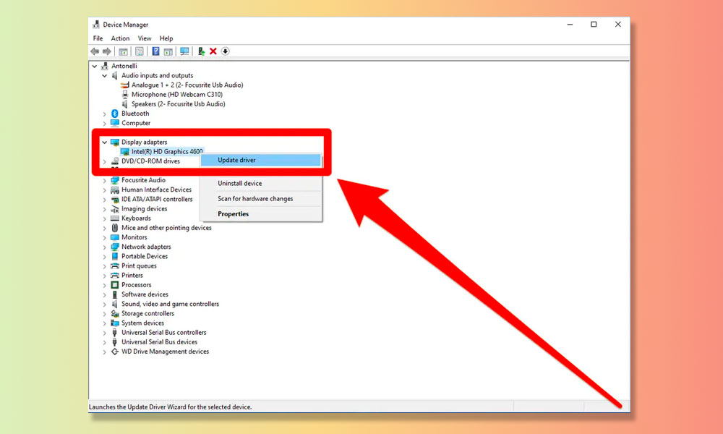Toggle the show/hide action pane icon

(168, 51)
